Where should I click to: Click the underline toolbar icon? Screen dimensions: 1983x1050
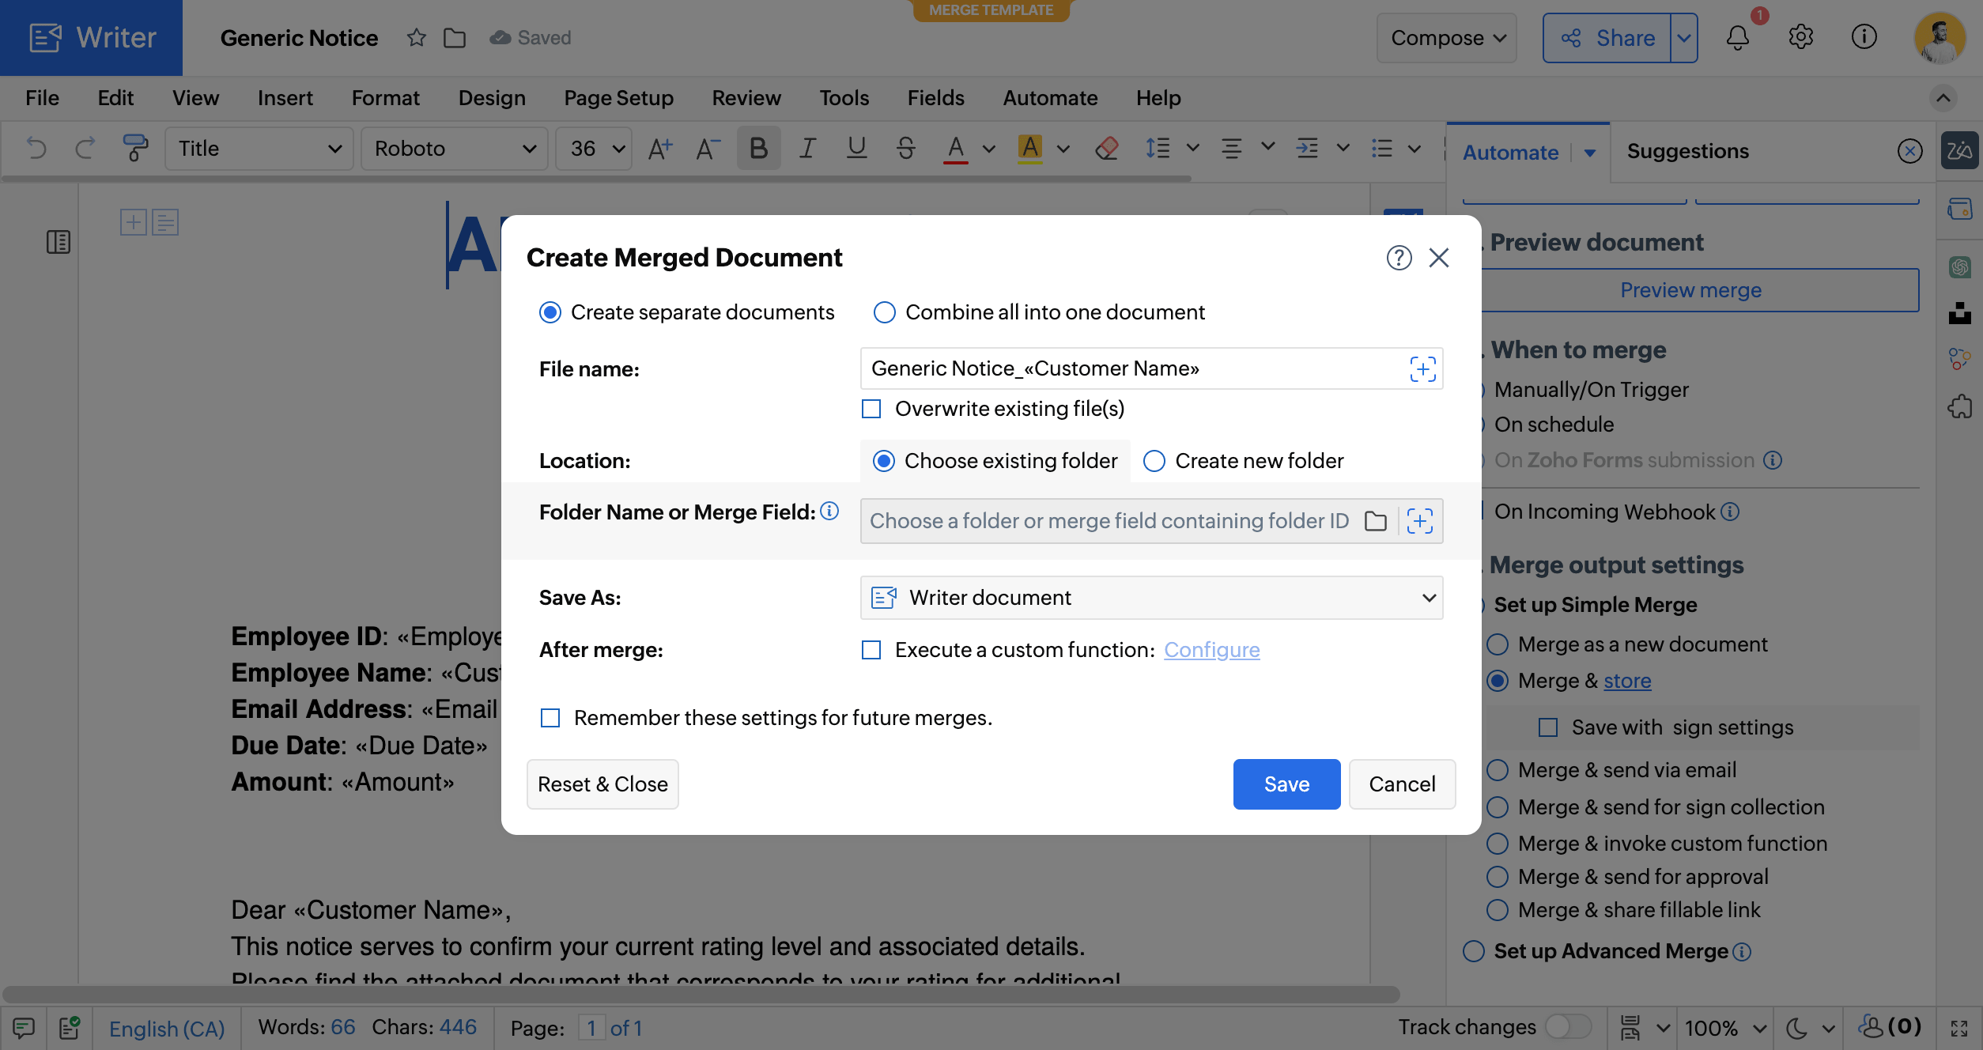click(856, 148)
